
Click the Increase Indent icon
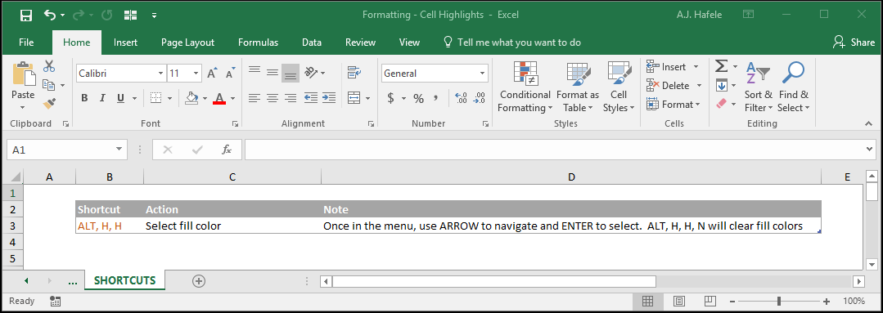(329, 98)
